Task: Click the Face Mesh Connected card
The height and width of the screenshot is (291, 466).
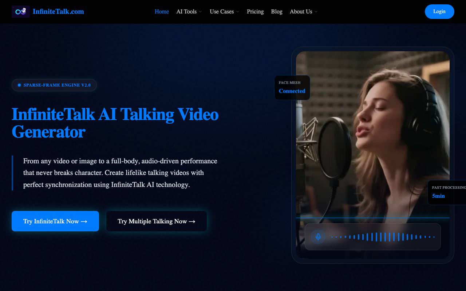Action: (x=292, y=87)
